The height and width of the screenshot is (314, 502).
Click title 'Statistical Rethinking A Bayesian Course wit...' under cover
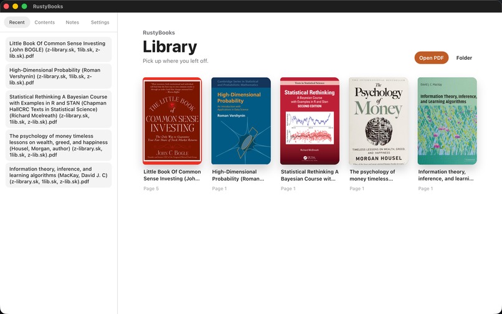point(310,175)
